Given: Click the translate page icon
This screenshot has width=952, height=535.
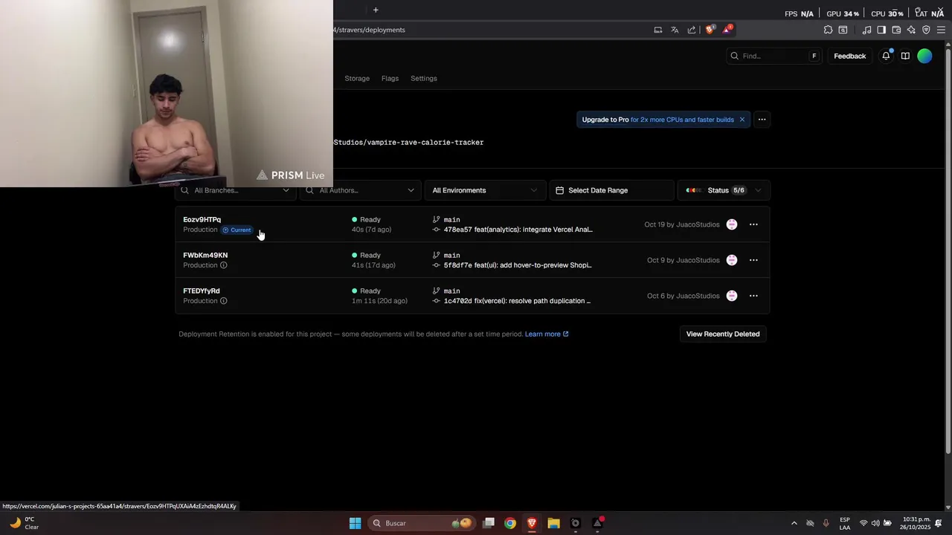Looking at the screenshot, I should click(x=675, y=30).
